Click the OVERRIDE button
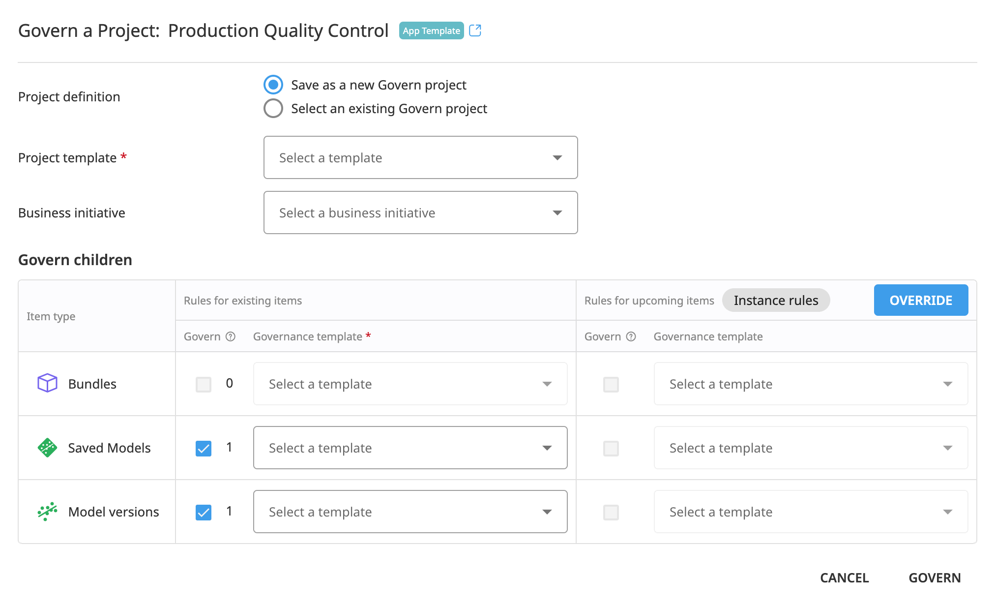The width and height of the screenshot is (995, 607). tap(921, 300)
